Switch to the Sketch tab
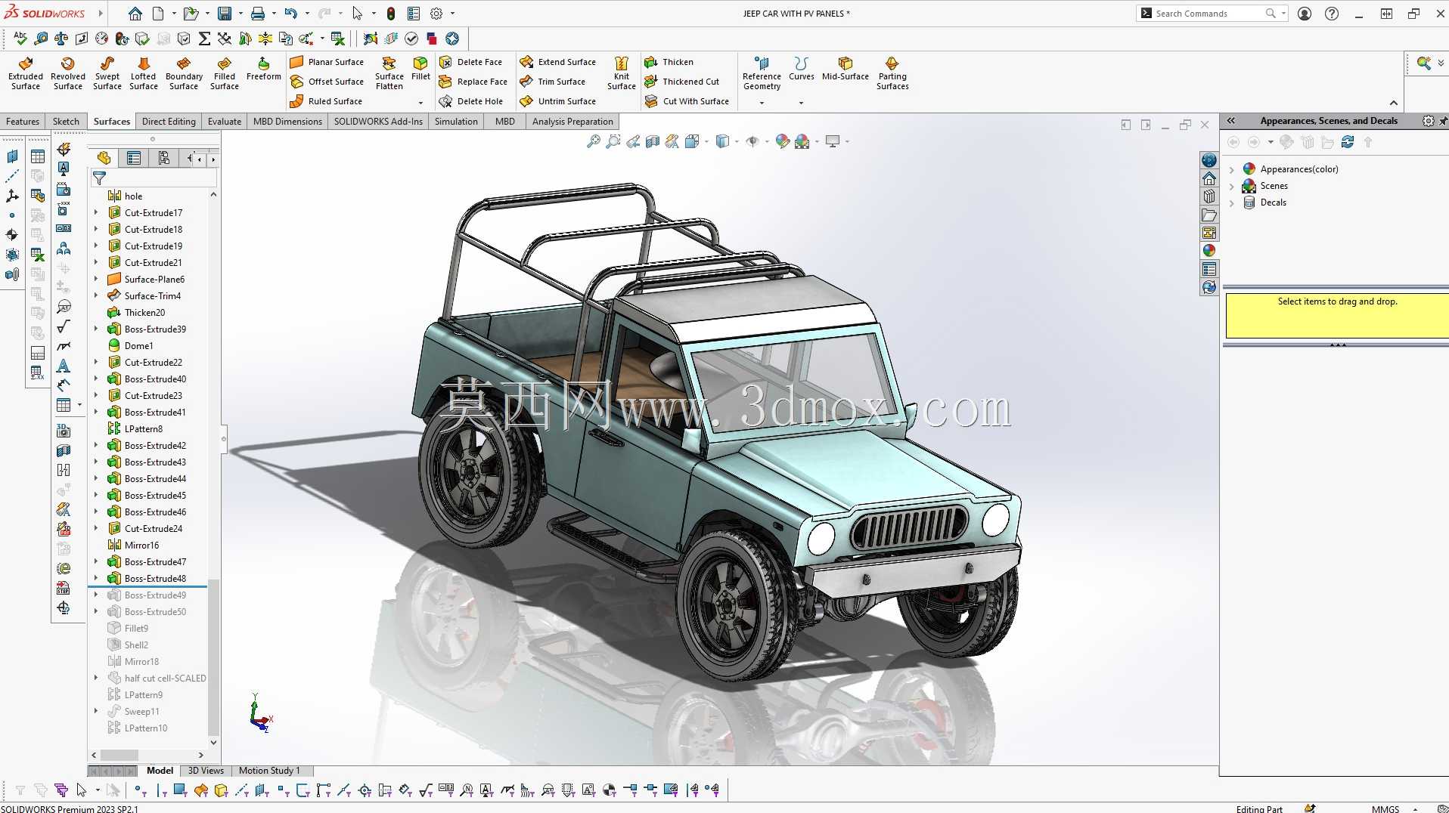This screenshot has width=1449, height=813. pyautogui.click(x=66, y=122)
